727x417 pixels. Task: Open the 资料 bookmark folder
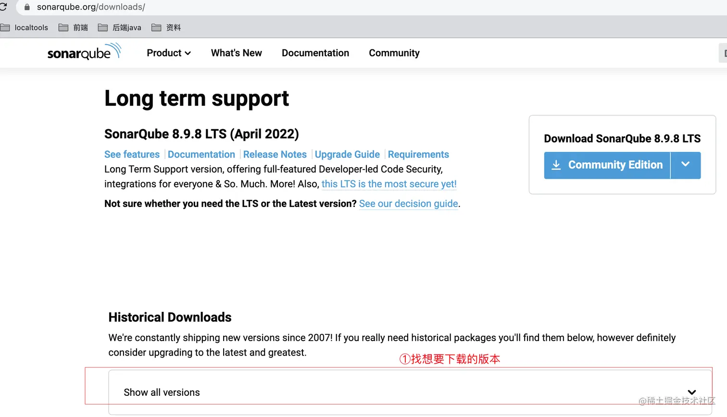click(x=166, y=27)
